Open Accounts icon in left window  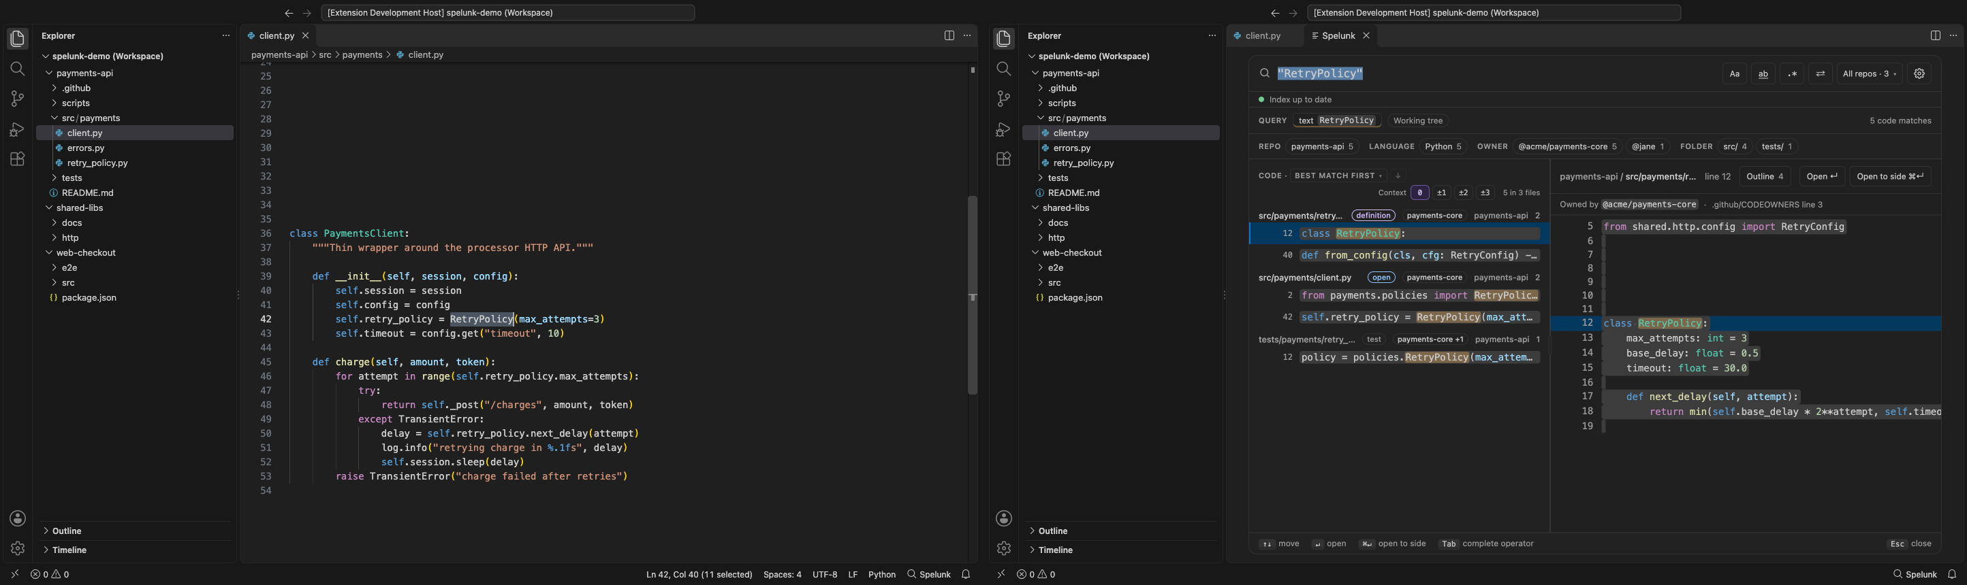pyautogui.click(x=18, y=518)
